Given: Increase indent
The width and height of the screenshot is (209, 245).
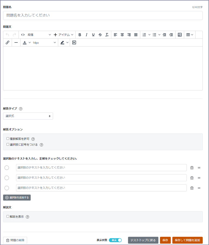Looking at the screenshot, I should pos(171,35).
